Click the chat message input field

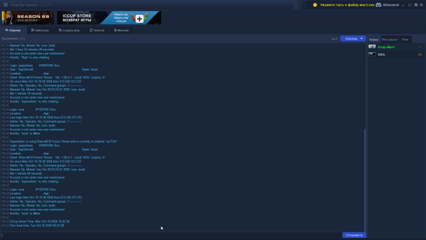[171, 235]
